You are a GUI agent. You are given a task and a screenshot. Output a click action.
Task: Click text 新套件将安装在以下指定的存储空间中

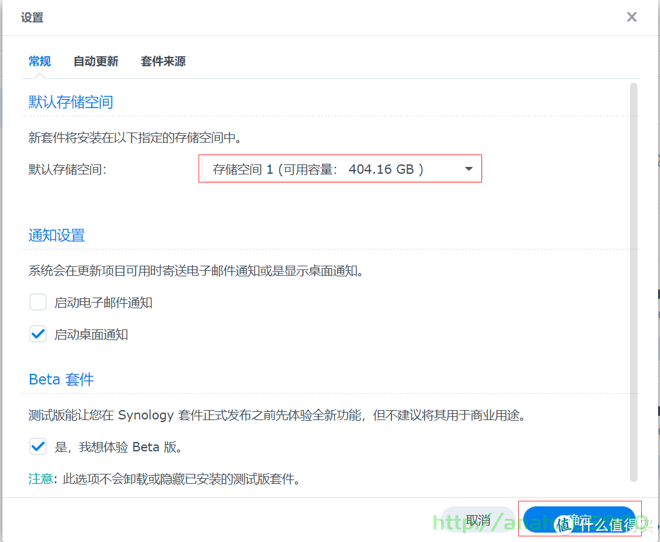pos(135,138)
